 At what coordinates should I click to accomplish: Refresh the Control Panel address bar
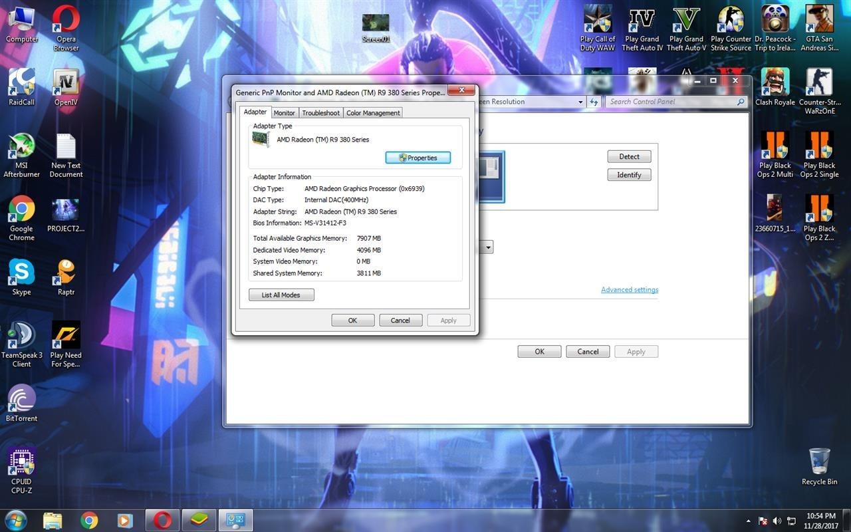[594, 102]
